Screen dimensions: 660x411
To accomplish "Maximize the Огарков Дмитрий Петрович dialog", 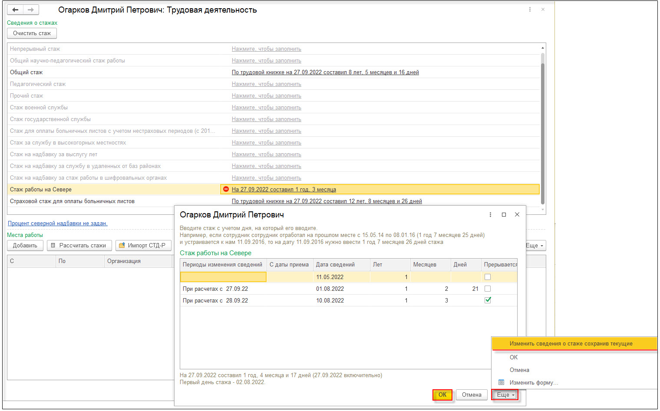I will [504, 214].
